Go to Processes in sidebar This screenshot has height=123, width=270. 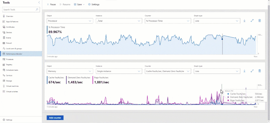coord(10,59)
